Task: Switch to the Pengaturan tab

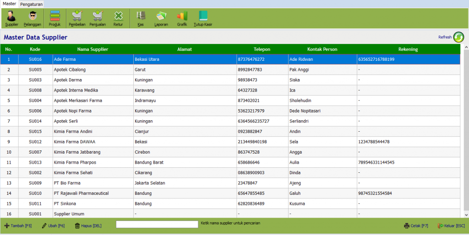Action: coord(32,4)
